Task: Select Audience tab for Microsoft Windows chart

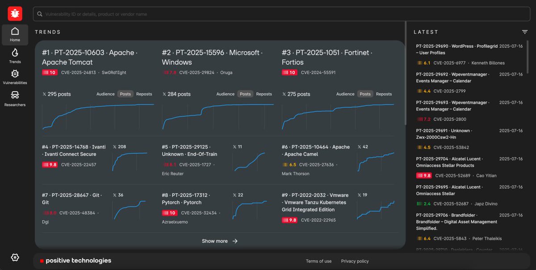Action: (x=226, y=94)
